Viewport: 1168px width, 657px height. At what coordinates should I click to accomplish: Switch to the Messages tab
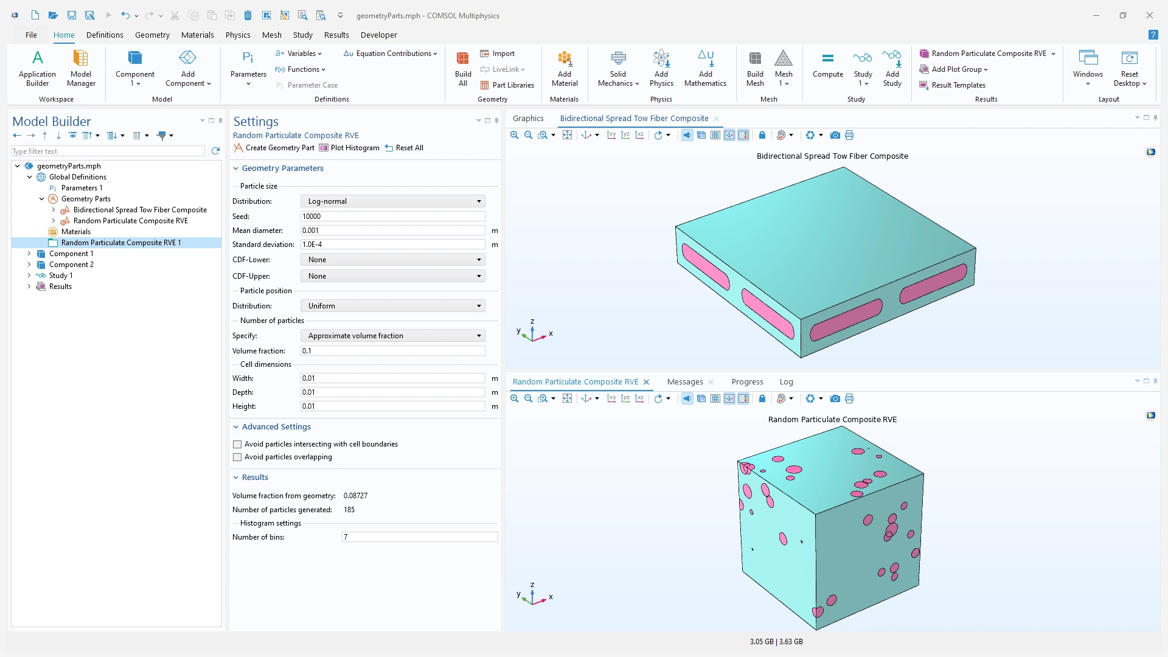684,382
